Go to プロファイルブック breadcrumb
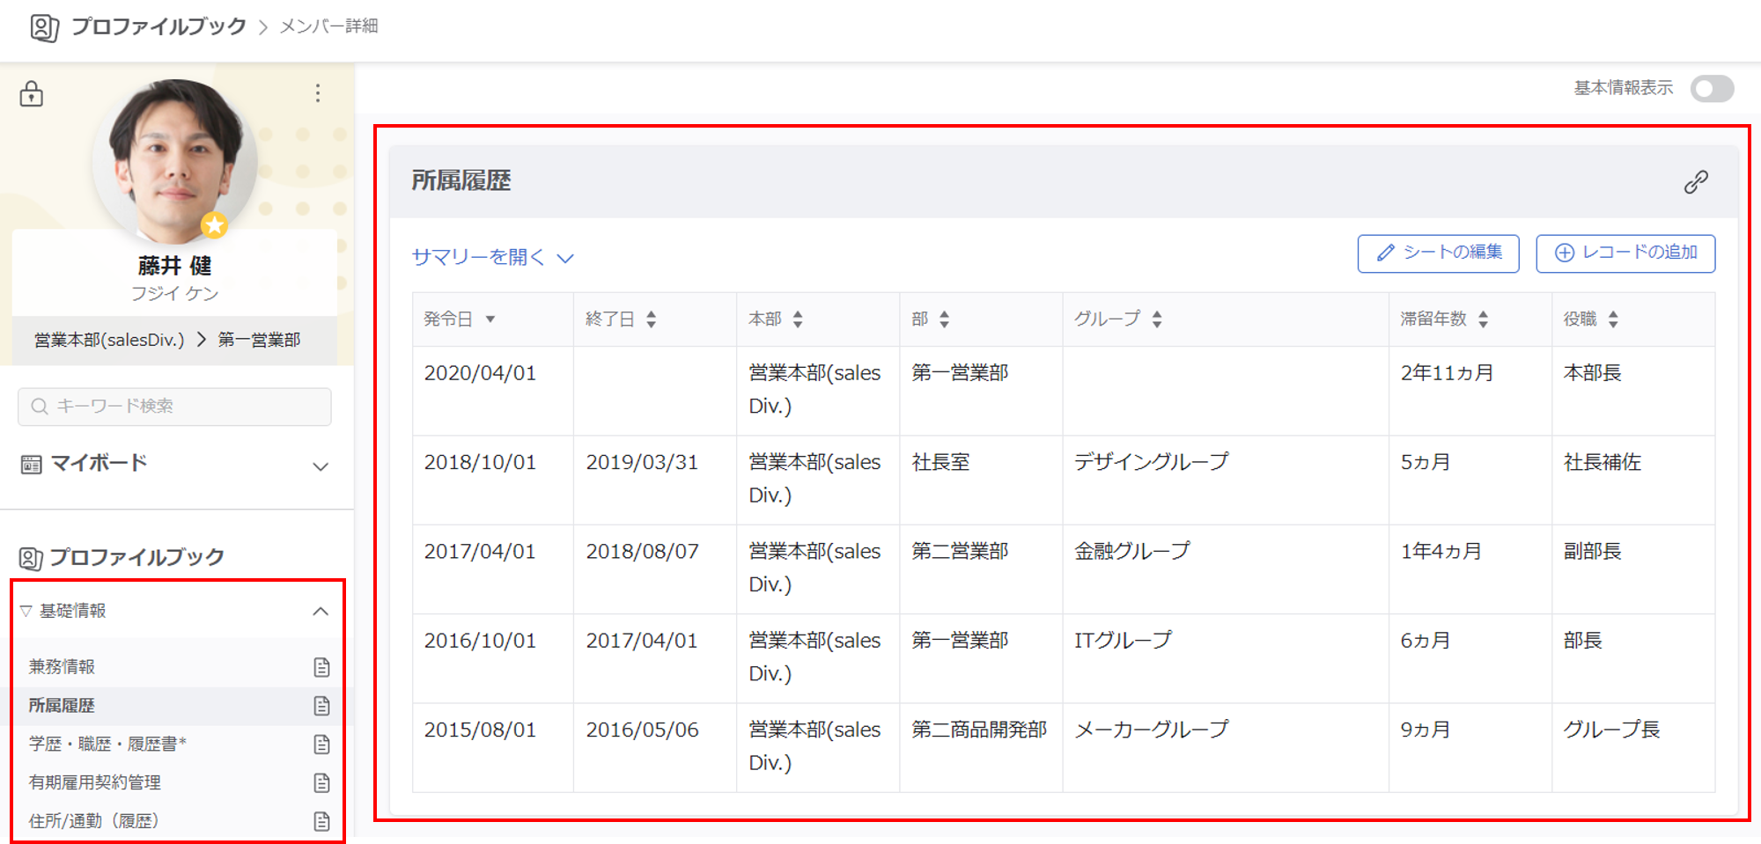Image resolution: width=1761 pixels, height=844 pixels. tap(158, 26)
